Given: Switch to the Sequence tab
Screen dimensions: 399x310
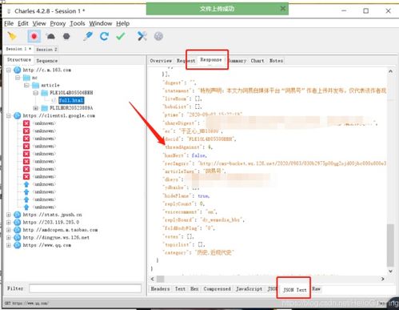Looking at the screenshot, I should (47, 61).
